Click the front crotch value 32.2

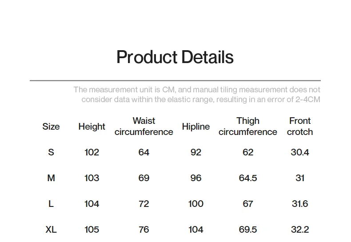coord(300,230)
